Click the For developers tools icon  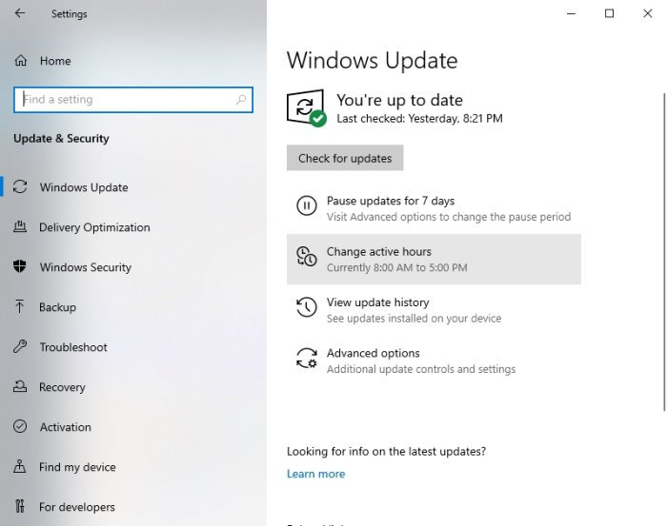point(20,506)
